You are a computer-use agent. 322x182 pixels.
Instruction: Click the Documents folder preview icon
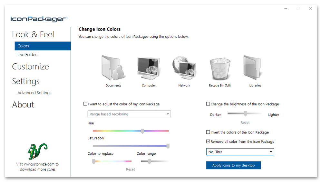coord(113,68)
